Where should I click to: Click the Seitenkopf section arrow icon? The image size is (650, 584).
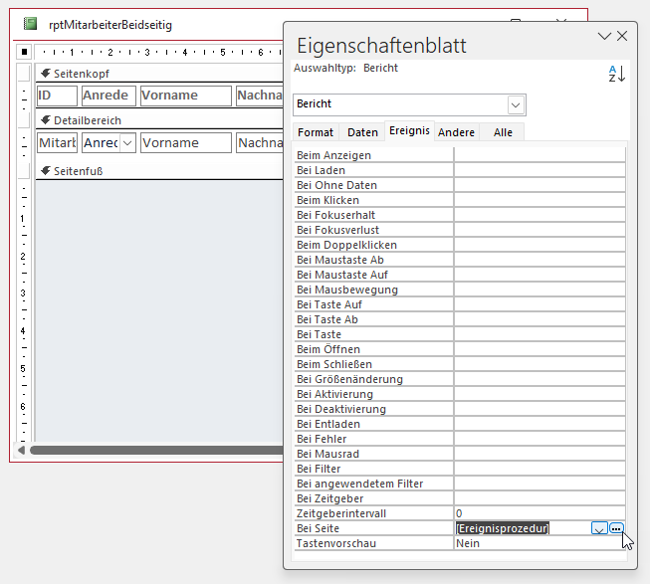click(46, 74)
